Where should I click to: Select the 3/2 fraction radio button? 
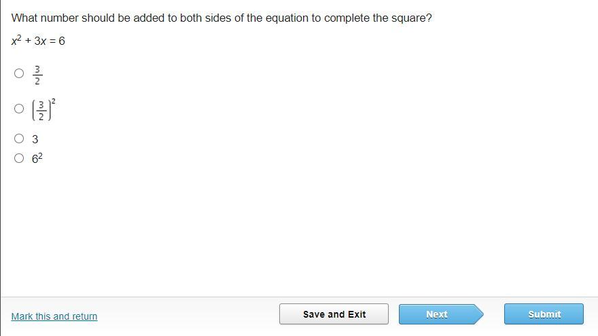[19, 73]
